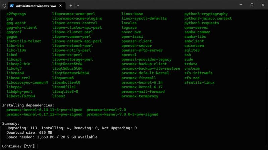Click the 'tzdata' package name
The width and height of the screenshot is (268, 150).
tap(191, 64)
